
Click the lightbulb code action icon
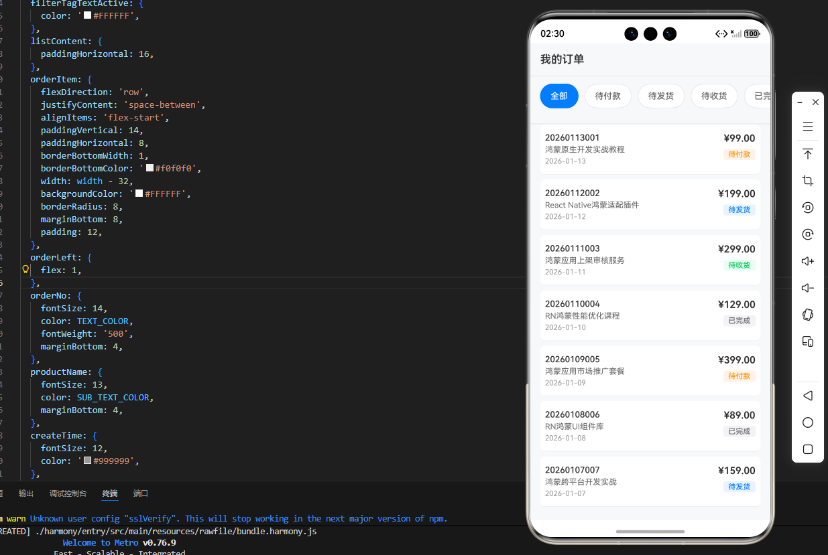(25, 269)
